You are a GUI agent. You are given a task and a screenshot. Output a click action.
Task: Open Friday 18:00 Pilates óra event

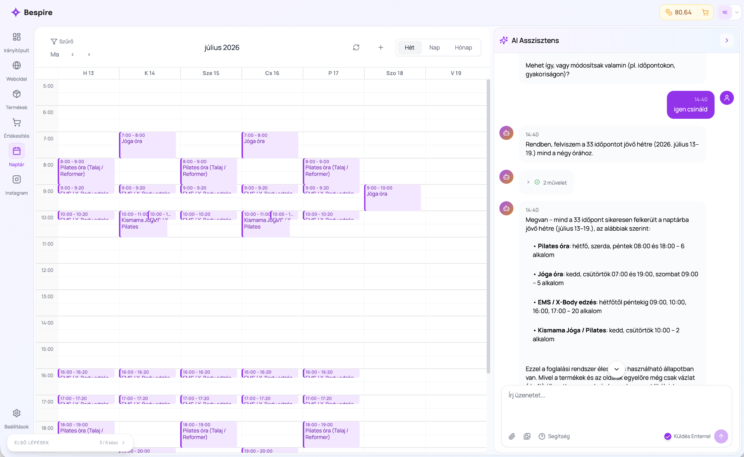pyautogui.click(x=331, y=434)
